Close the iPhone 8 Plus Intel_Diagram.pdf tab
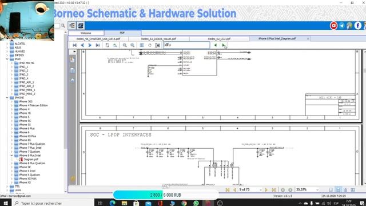Screen dimensions: 366x206 pos(308,39)
